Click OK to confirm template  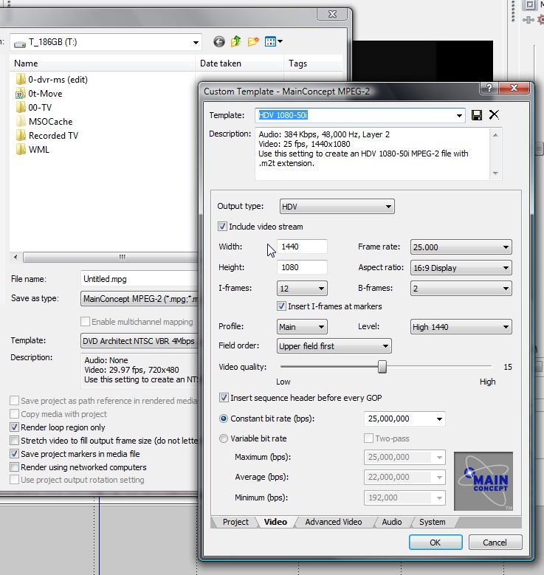(435, 542)
